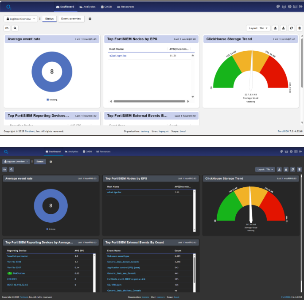304x300 pixels.
Task: Click the horizontal scrollbar in the light Top FortiSIEM Nodes panel
Action: (149, 101)
